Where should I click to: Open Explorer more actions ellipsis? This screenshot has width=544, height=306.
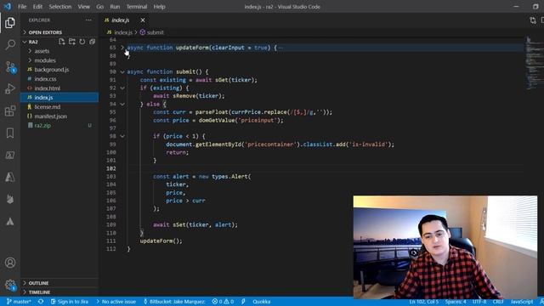tap(88, 20)
